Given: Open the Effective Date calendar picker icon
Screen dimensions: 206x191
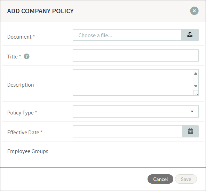Looking at the screenshot, I should coord(190,132).
